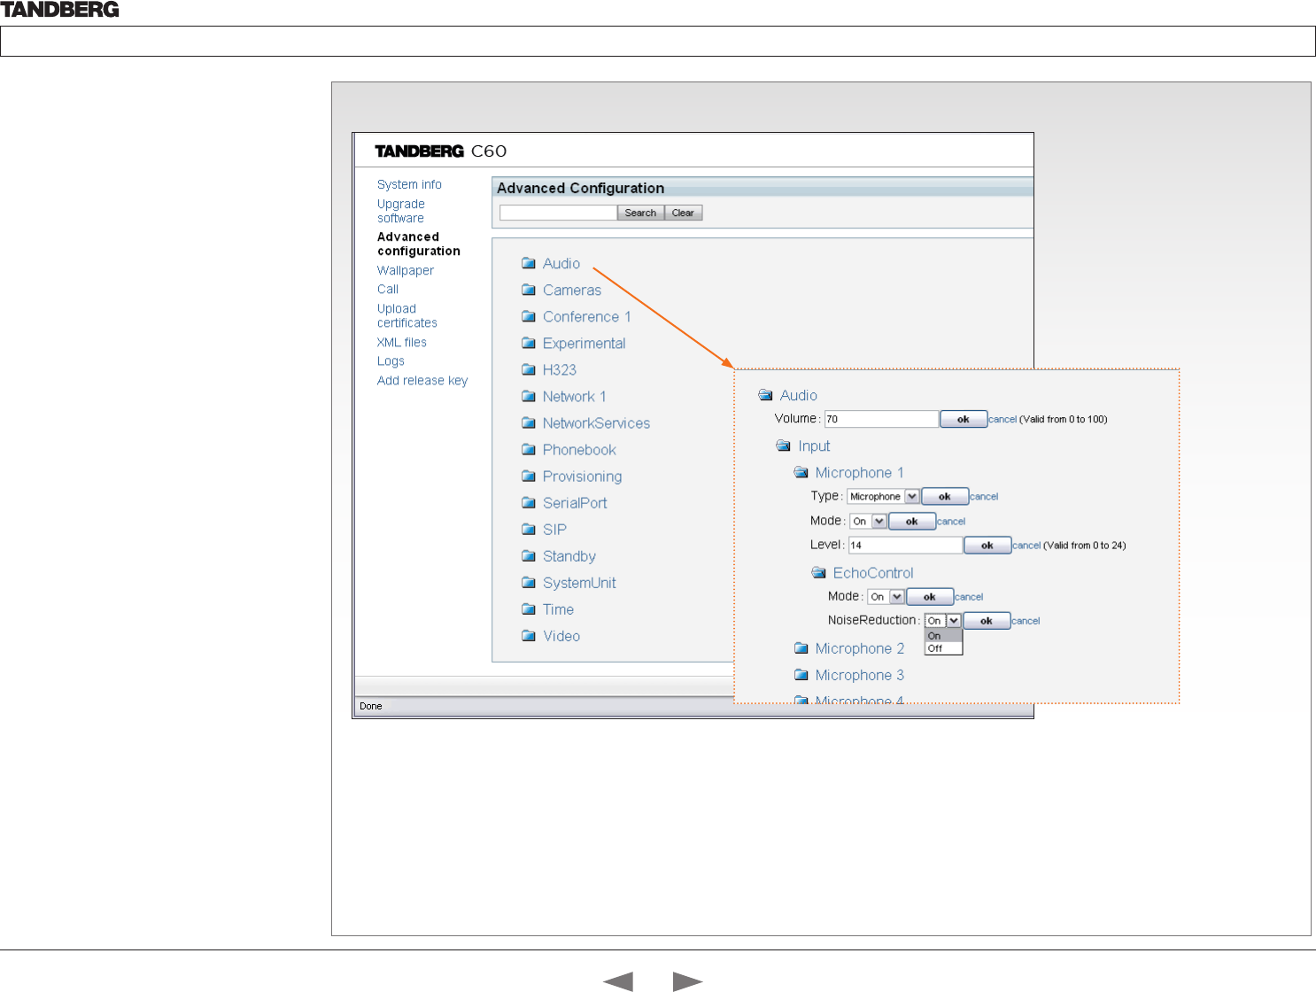Open the Experimental folder icon
Image resolution: width=1316 pixels, height=992 pixels.
(x=529, y=343)
